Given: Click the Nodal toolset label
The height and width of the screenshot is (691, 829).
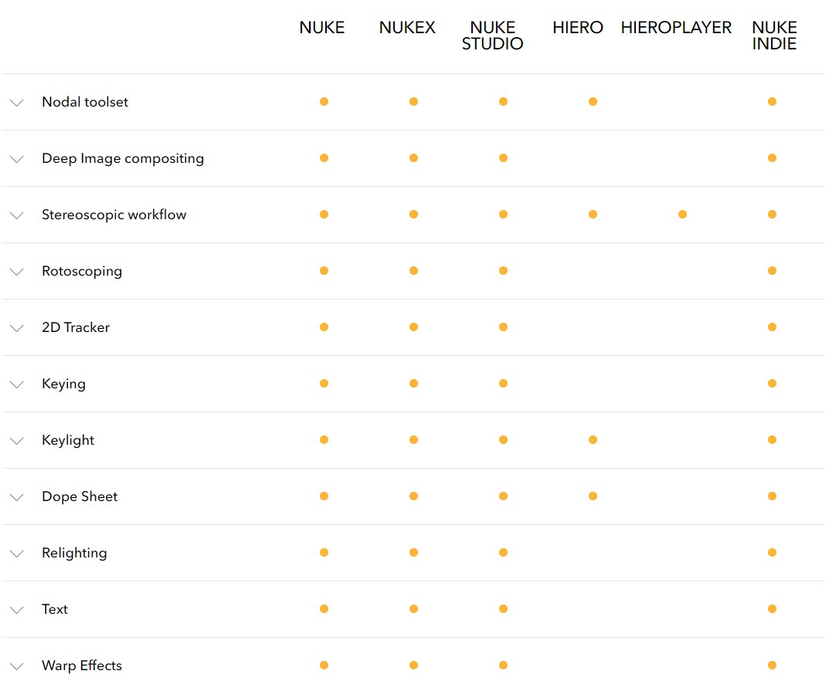Looking at the screenshot, I should click(85, 101).
